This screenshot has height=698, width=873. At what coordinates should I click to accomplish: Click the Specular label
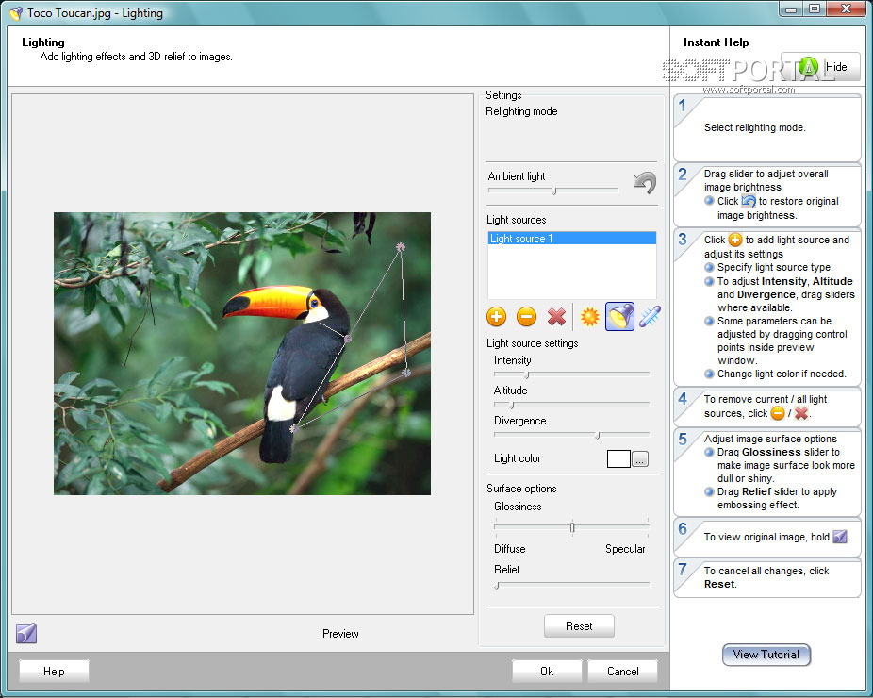[625, 549]
